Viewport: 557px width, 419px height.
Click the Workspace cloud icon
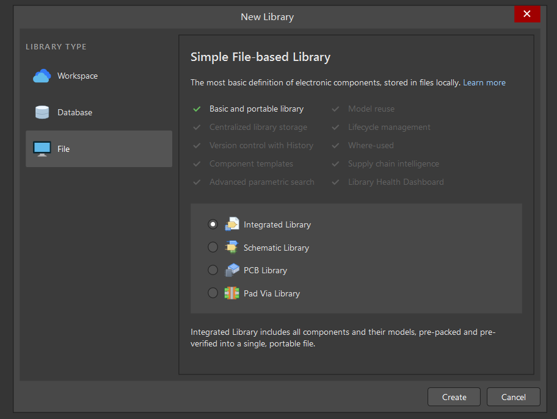(x=42, y=76)
